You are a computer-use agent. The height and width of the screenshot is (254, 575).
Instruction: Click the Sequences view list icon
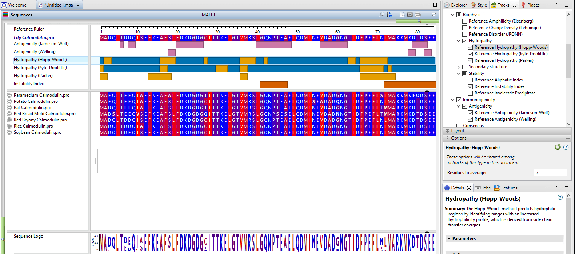[x=6, y=15]
